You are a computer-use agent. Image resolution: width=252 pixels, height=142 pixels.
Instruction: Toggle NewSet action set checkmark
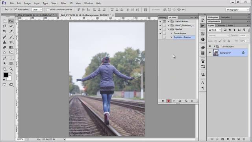click(x=160, y=29)
